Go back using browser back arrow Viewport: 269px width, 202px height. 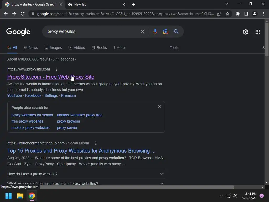tap(6, 14)
